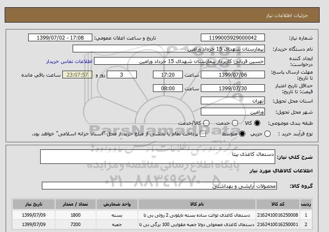The image size is (329, 232).
Task: Choose the جزیی purchase type radio
Action: tap(267, 134)
